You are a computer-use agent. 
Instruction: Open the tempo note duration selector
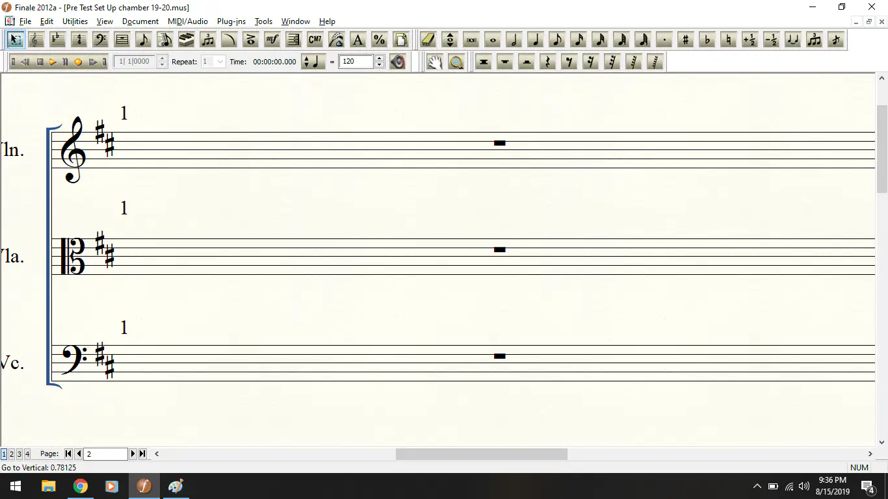[x=313, y=62]
